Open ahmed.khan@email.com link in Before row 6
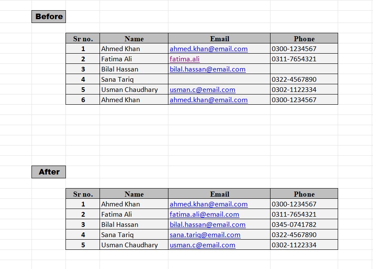This screenshot has height=269, width=373. (x=209, y=100)
